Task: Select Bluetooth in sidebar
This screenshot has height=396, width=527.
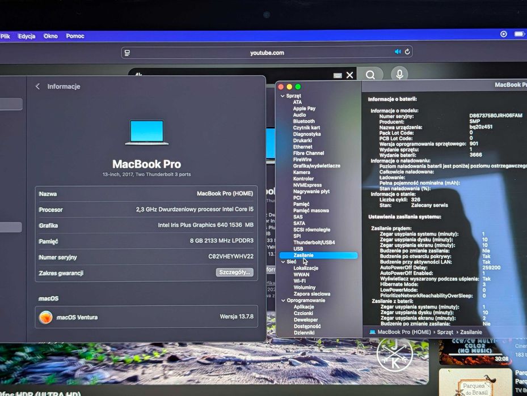Action: pyautogui.click(x=304, y=121)
